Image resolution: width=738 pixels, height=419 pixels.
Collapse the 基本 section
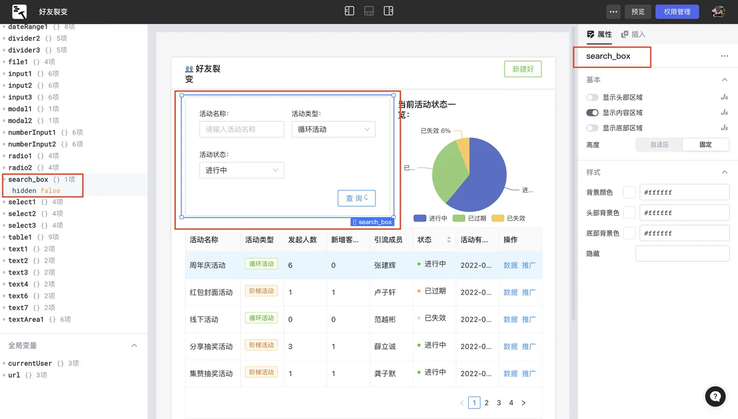[725, 80]
